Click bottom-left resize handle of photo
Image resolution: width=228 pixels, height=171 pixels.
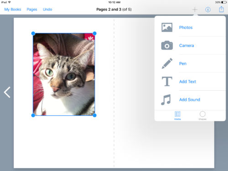(33, 115)
